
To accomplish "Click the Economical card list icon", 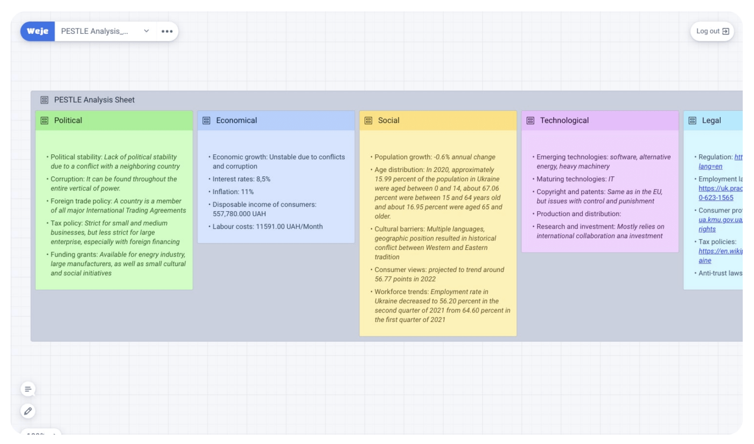I will [x=206, y=120].
